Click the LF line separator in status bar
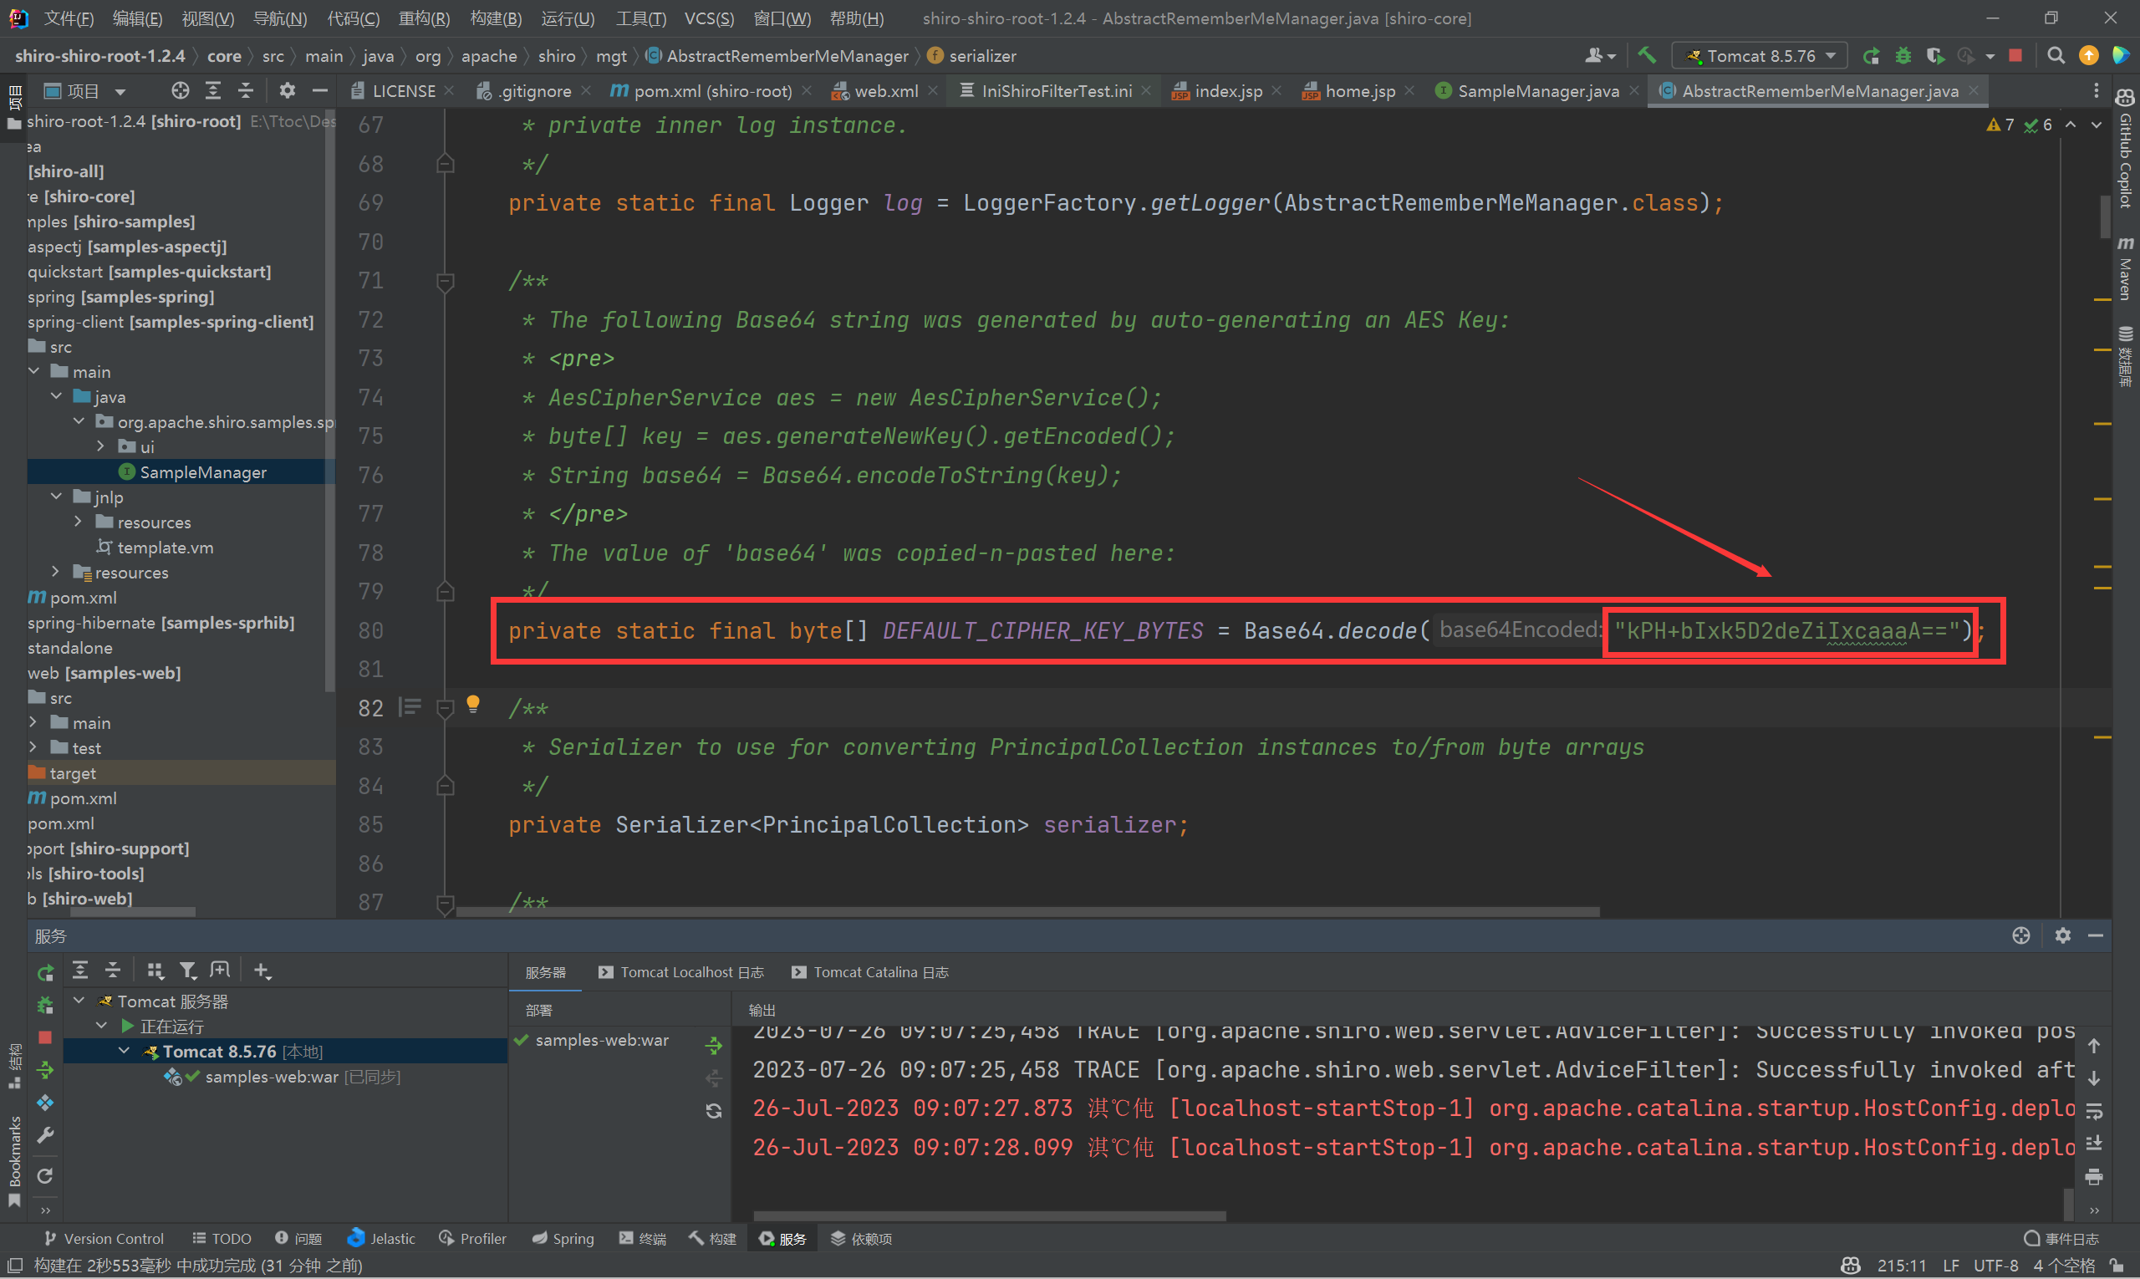This screenshot has width=2140, height=1279. point(1951,1266)
